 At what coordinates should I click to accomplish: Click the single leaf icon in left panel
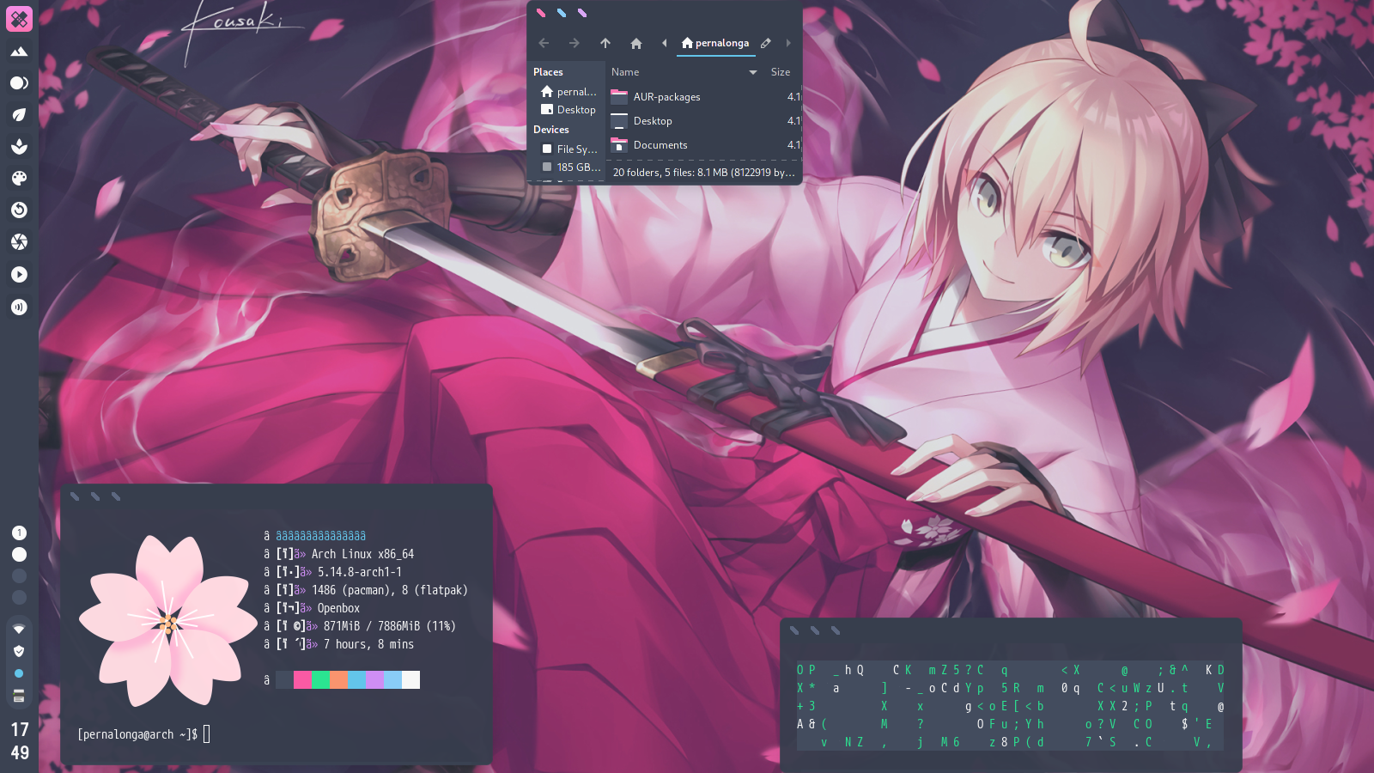(19, 115)
